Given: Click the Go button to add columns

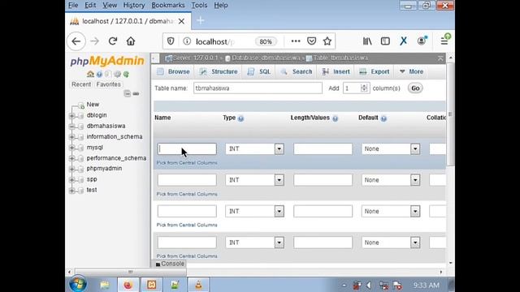Looking at the screenshot, I should (415, 88).
